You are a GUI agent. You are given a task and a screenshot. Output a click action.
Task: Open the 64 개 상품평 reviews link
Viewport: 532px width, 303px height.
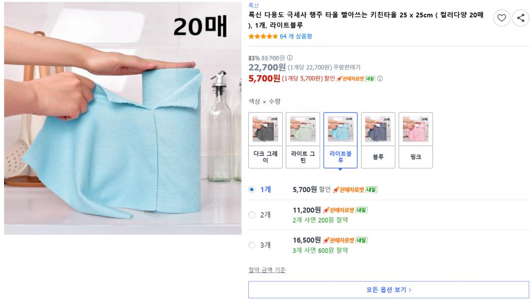tap(296, 36)
